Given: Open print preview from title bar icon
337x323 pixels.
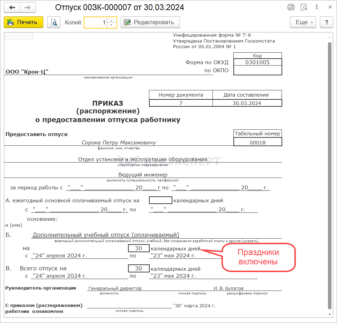Looking at the screenshot, I should tap(304, 7).
